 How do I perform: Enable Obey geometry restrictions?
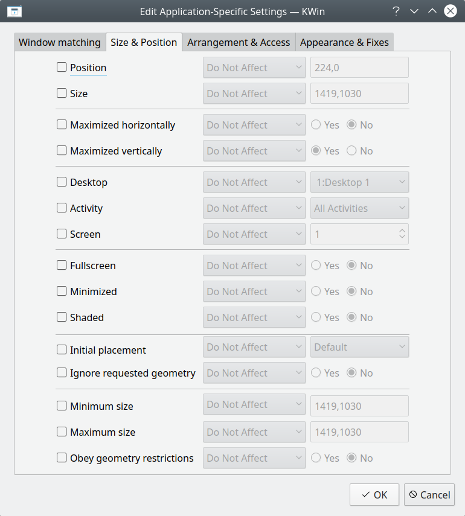(61, 458)
